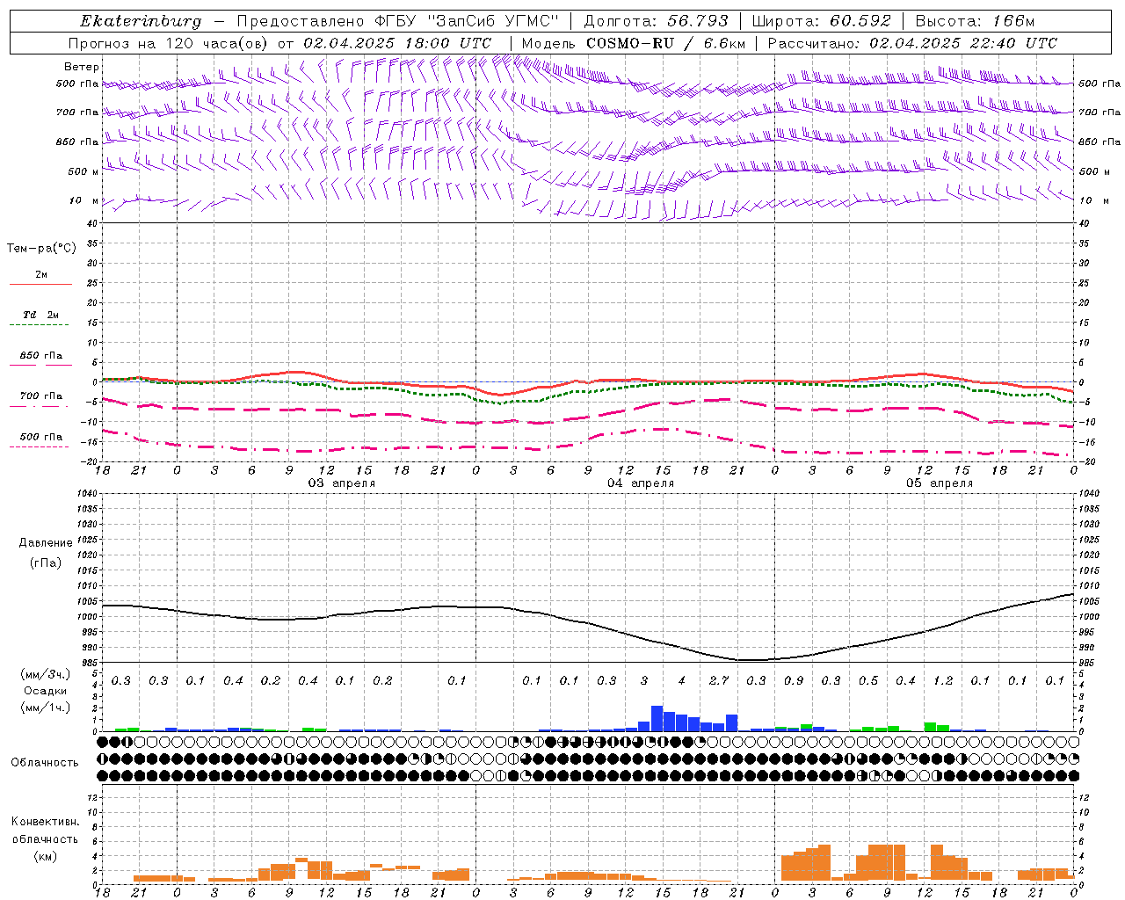1125x900 pixels.
Task: Click the 2.7 precipitation value
Action: [719, 681]
